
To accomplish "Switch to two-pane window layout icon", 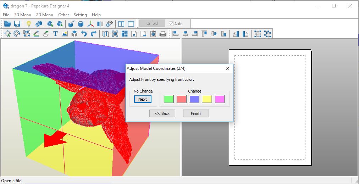I will pyautogui.click(x=121, y=24).
